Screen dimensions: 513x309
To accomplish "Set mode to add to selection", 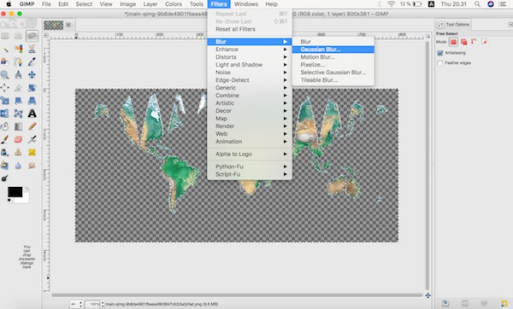I will pos(464,42).
